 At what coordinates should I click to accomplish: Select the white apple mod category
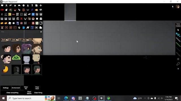pos(6,10)
